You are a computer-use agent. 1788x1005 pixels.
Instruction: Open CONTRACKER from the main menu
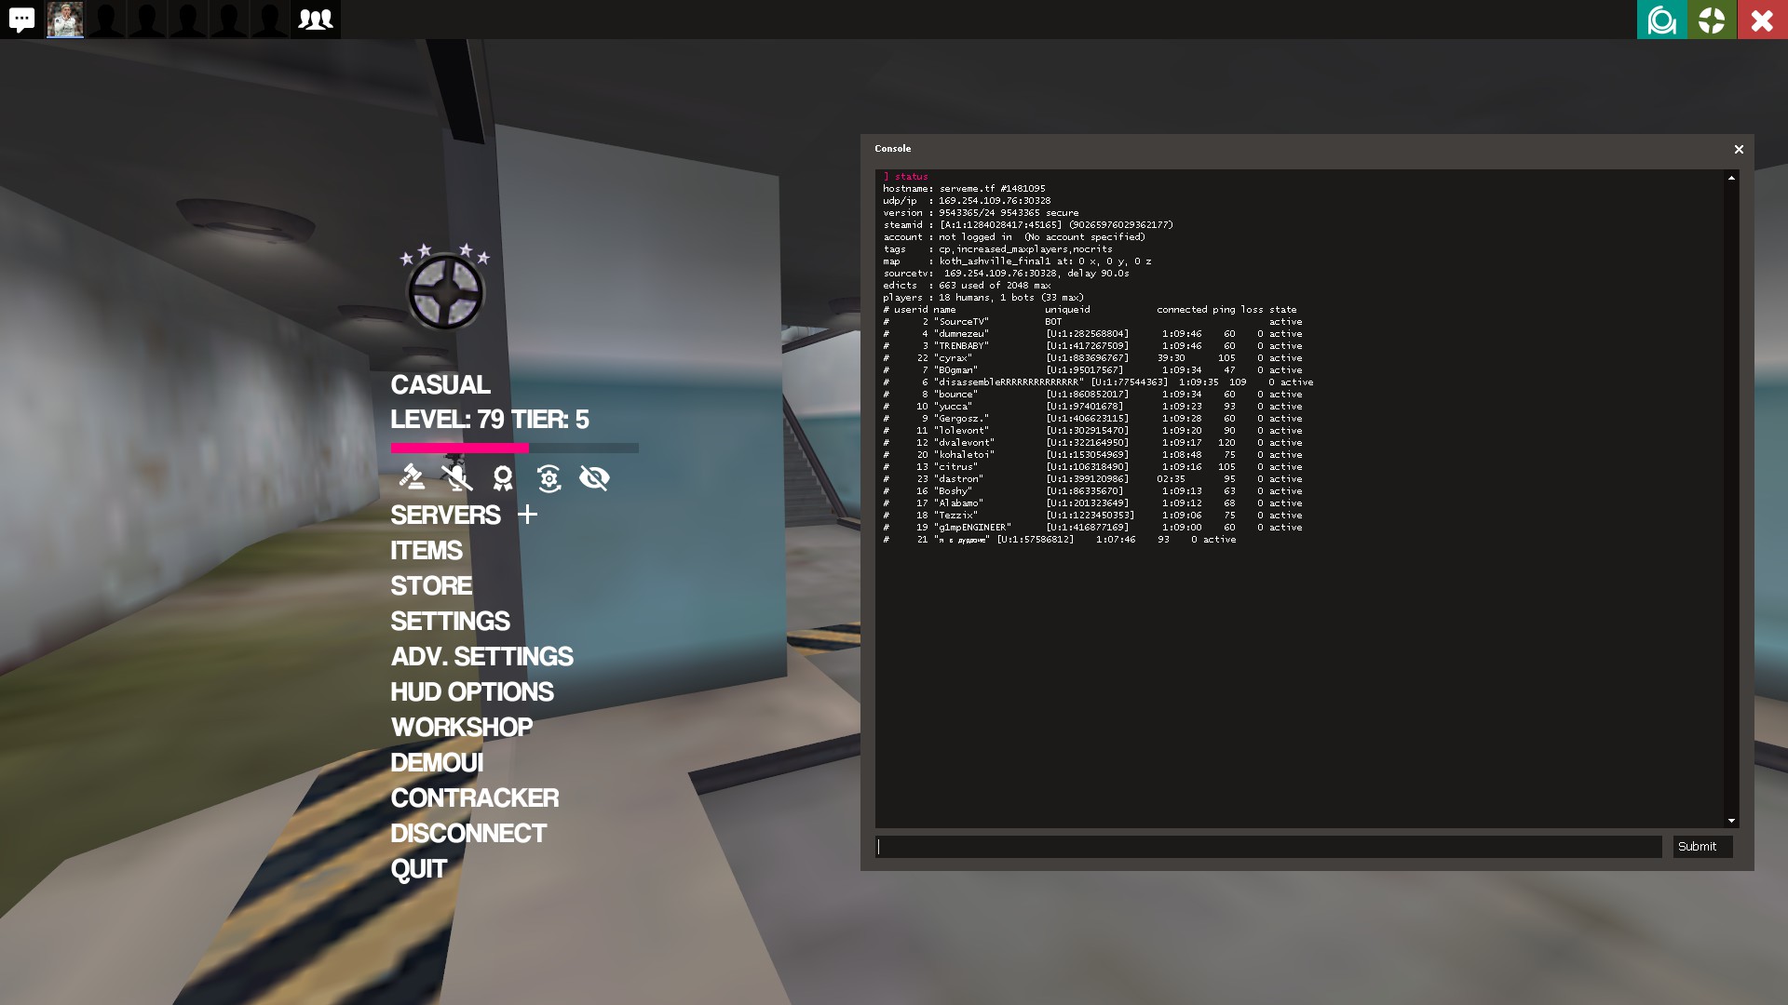point(475,797)
